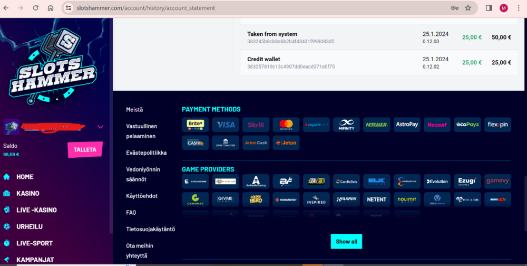
Task: Click the Endorphina provider logo
Action: (407, 181)
